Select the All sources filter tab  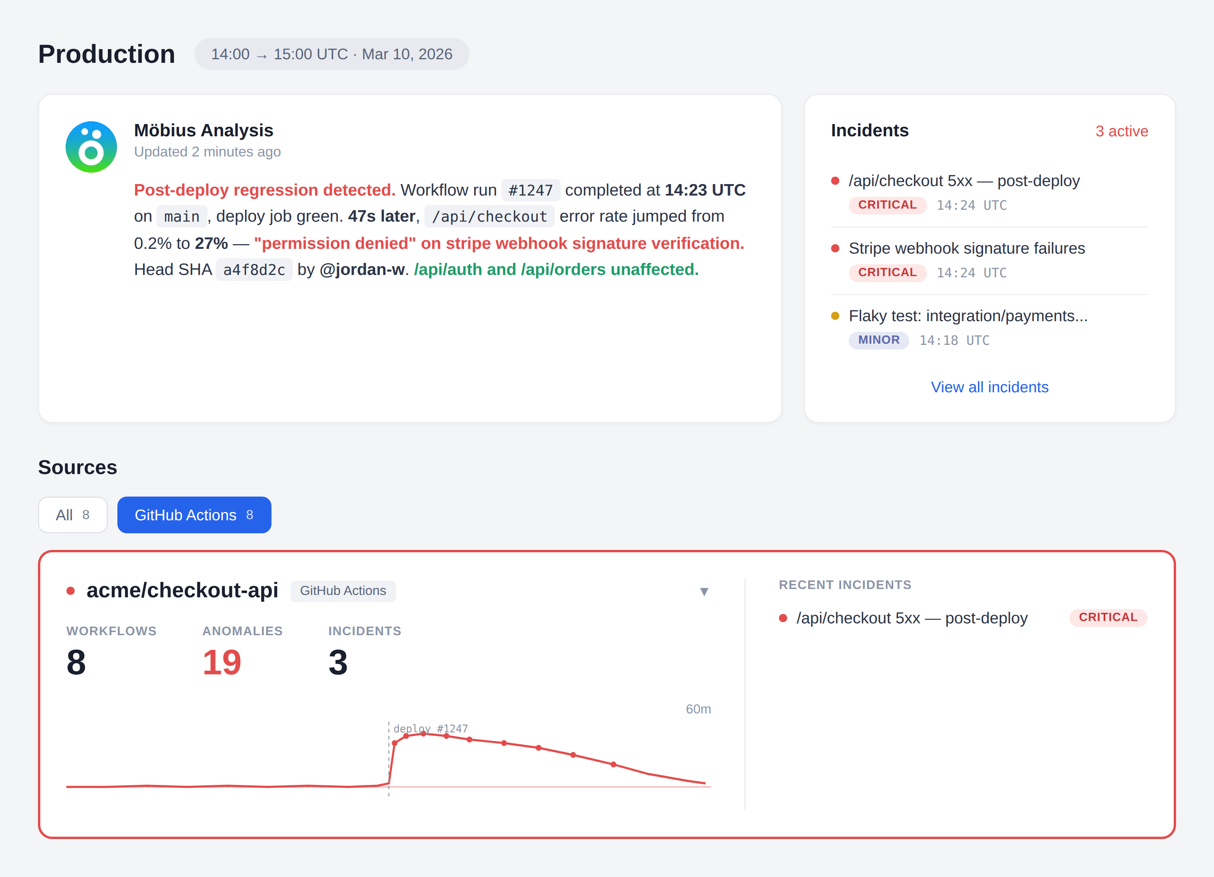[73, 515]
